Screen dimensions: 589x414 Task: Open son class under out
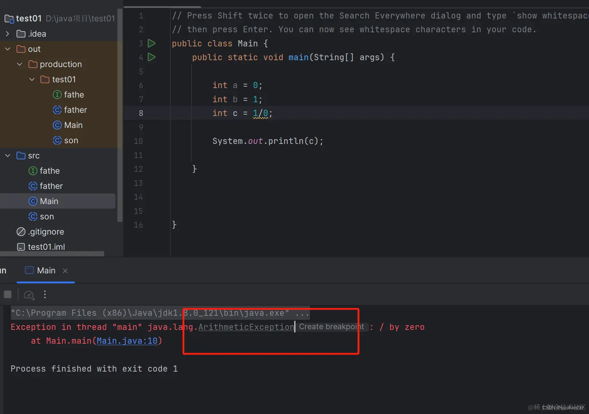click(x=66, y=140)
